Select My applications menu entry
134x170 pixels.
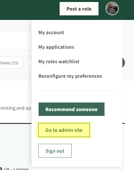click(56, 47)
